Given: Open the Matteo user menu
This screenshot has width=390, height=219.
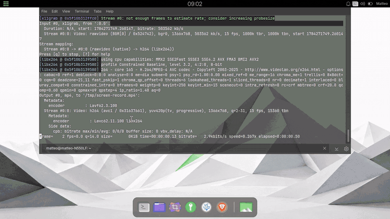Looking at the screenshot, I should (382, 4).
